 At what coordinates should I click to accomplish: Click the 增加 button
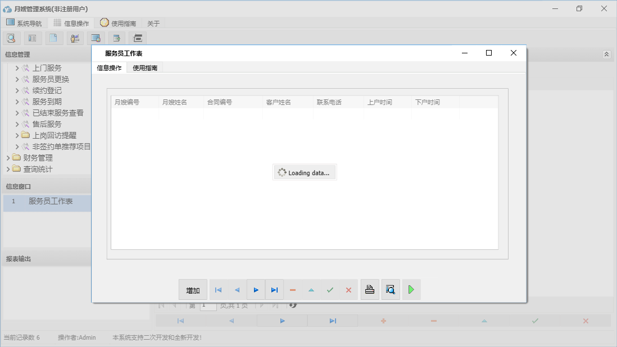click(x=193, y=290)
